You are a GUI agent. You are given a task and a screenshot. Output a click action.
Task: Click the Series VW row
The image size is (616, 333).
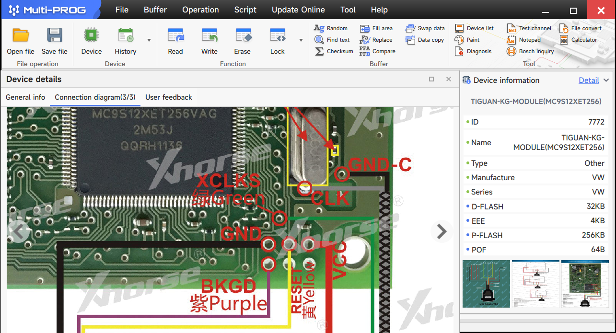535,192
